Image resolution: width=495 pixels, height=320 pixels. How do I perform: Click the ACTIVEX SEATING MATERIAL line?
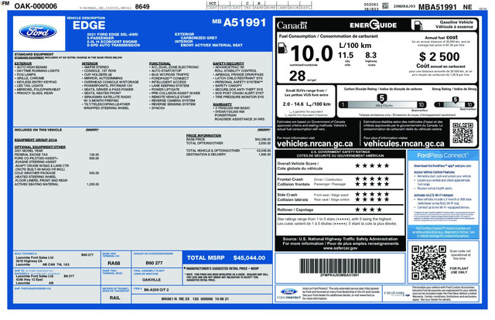tap(56, 184)
